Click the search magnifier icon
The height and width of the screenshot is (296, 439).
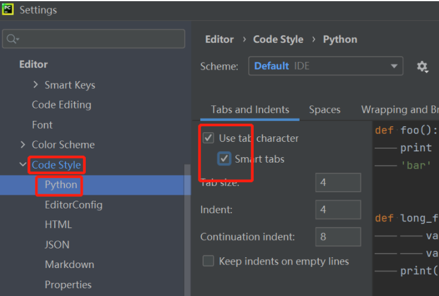[x=11, y=39]
